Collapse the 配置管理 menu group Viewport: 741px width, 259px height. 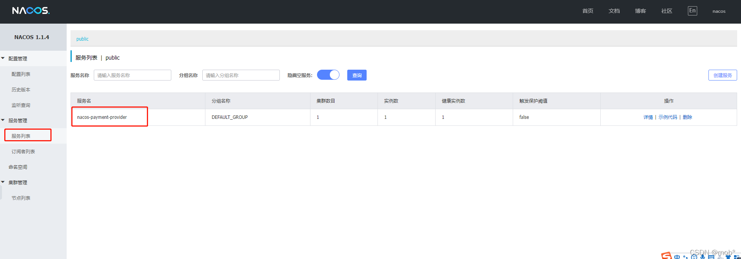(18, 58)
